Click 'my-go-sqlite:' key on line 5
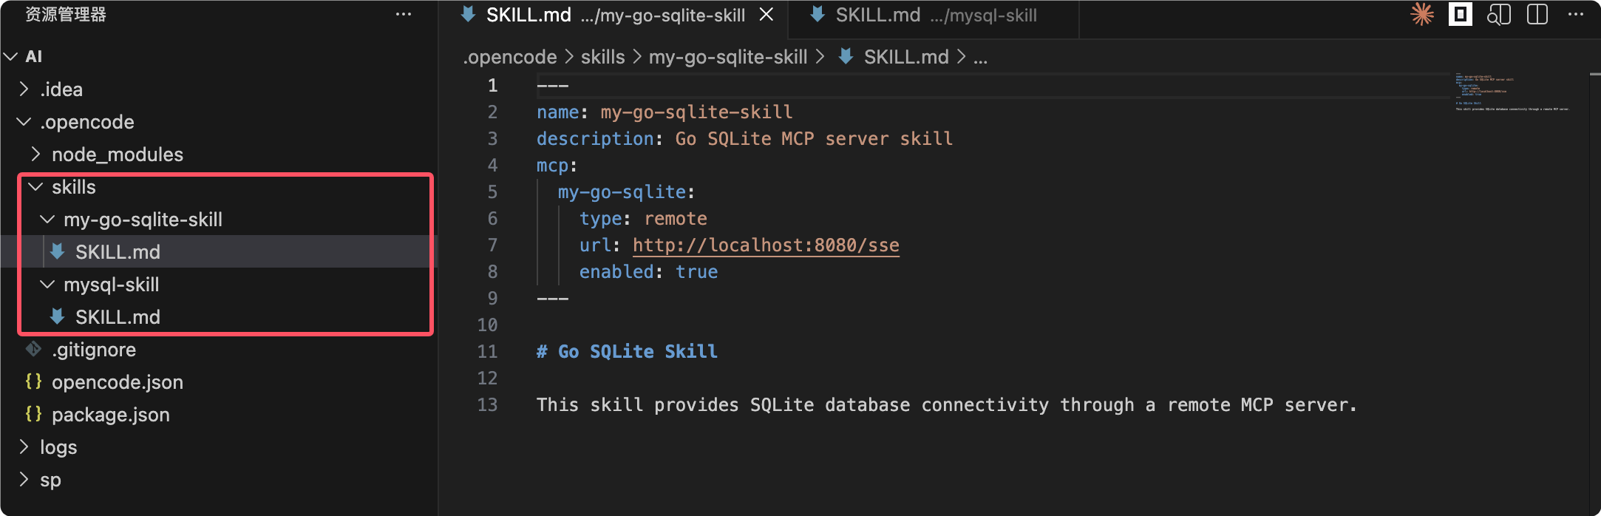Viewport: 1601px width, 516px height. tap(626, 192)
